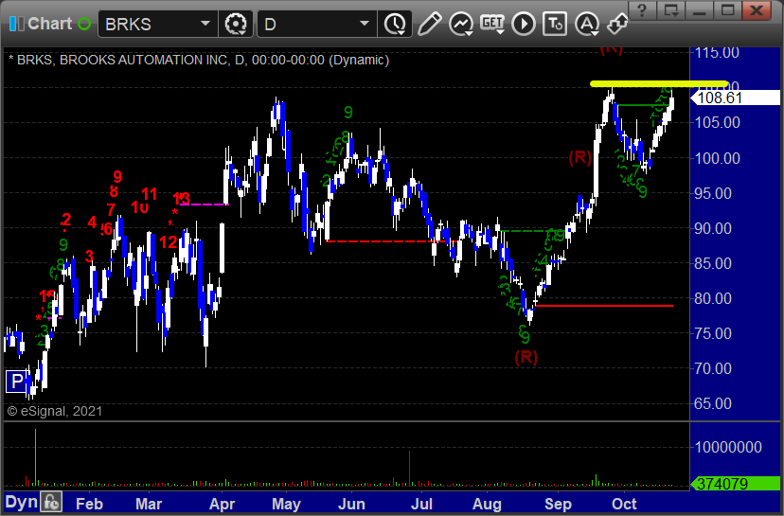Select the pencil drawing tool

point(429,24)
